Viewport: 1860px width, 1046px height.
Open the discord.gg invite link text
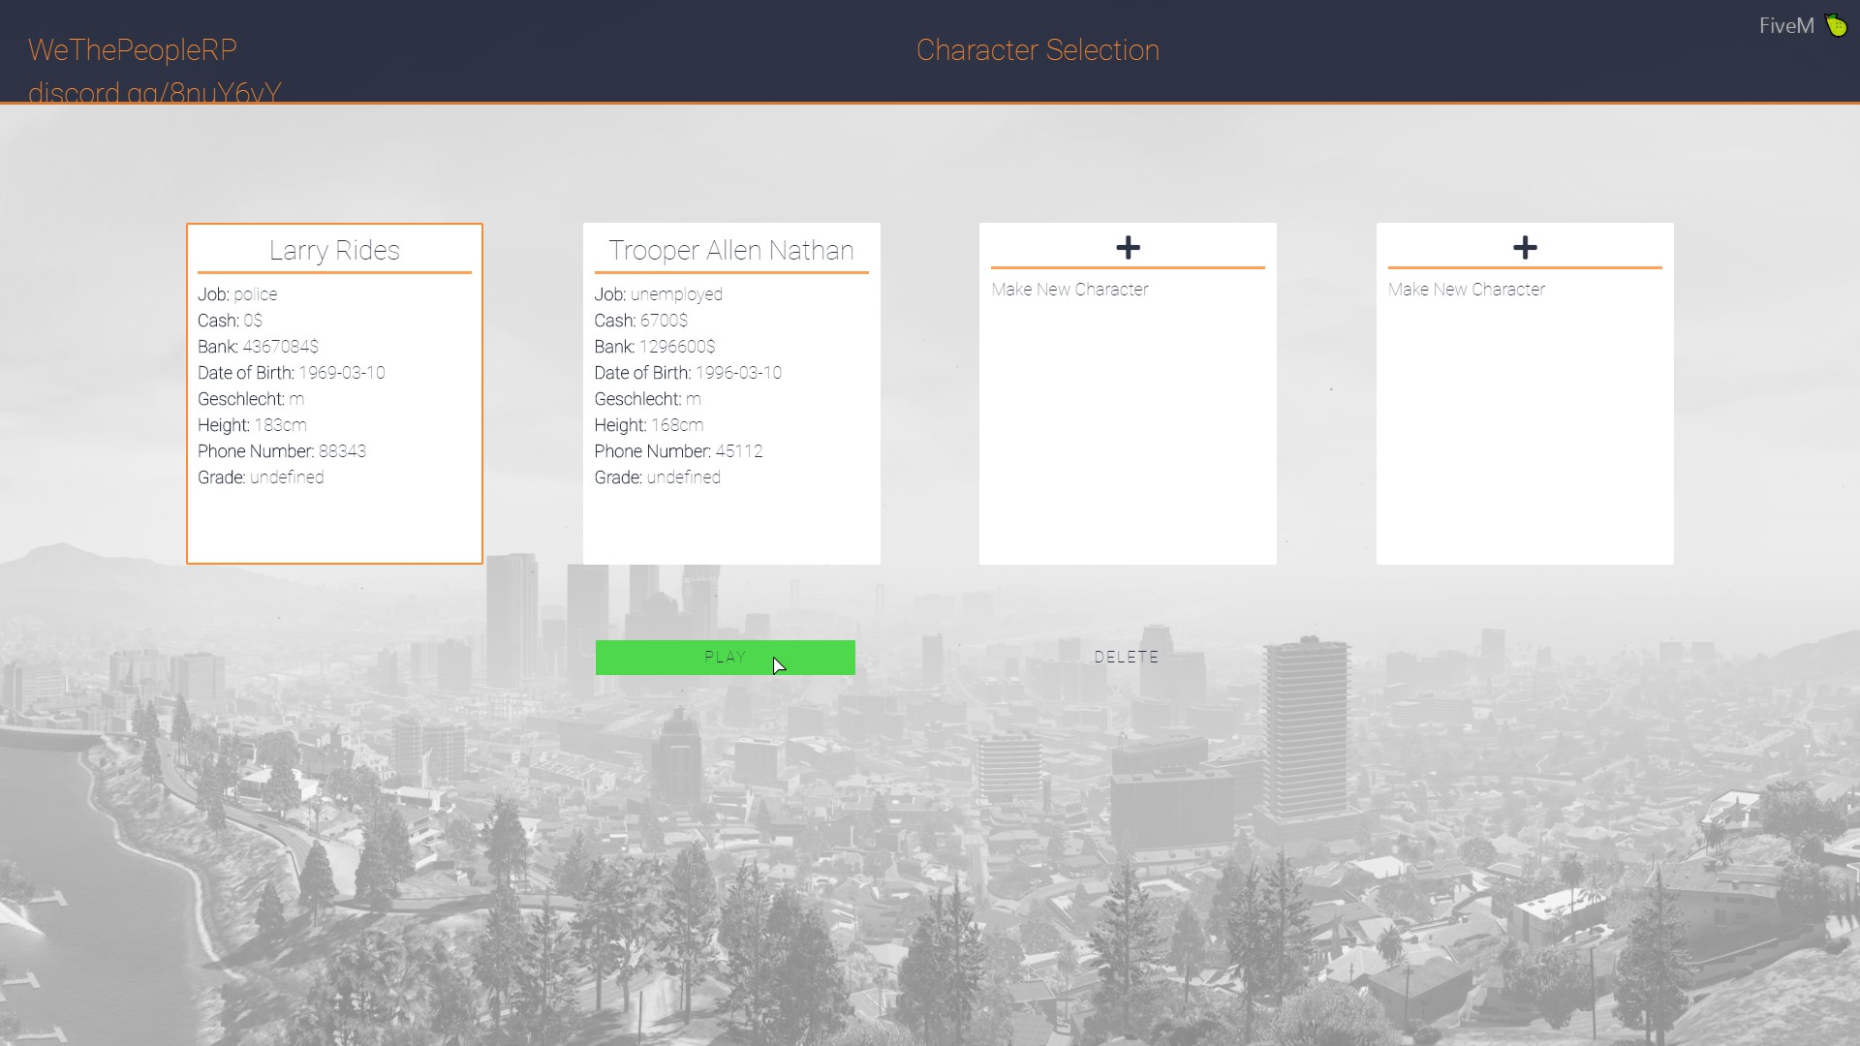[155, 92]
